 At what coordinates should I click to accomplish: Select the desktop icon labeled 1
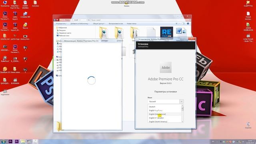click(x=25, y=48)
